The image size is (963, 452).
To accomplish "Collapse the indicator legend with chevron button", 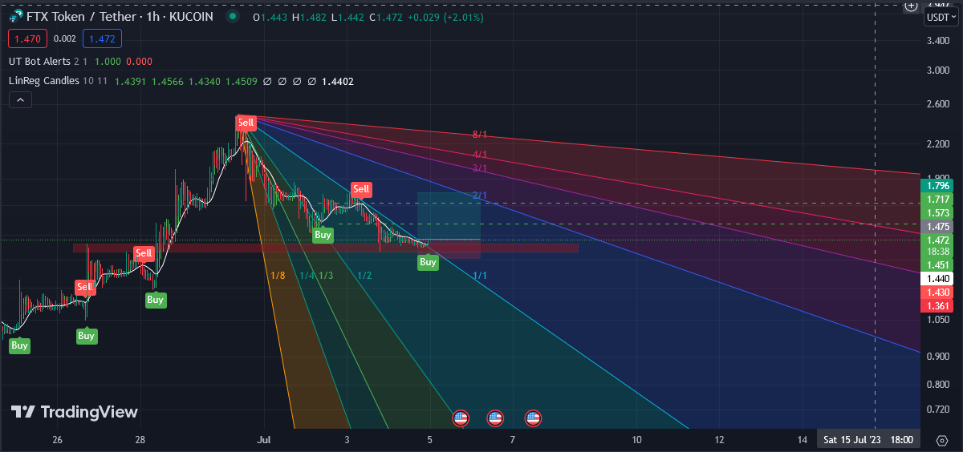I will tap(20, 100).
